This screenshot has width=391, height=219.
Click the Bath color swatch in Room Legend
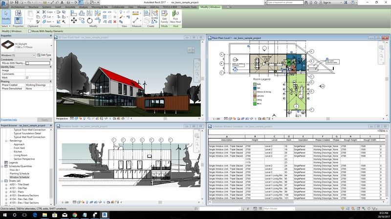255,84
